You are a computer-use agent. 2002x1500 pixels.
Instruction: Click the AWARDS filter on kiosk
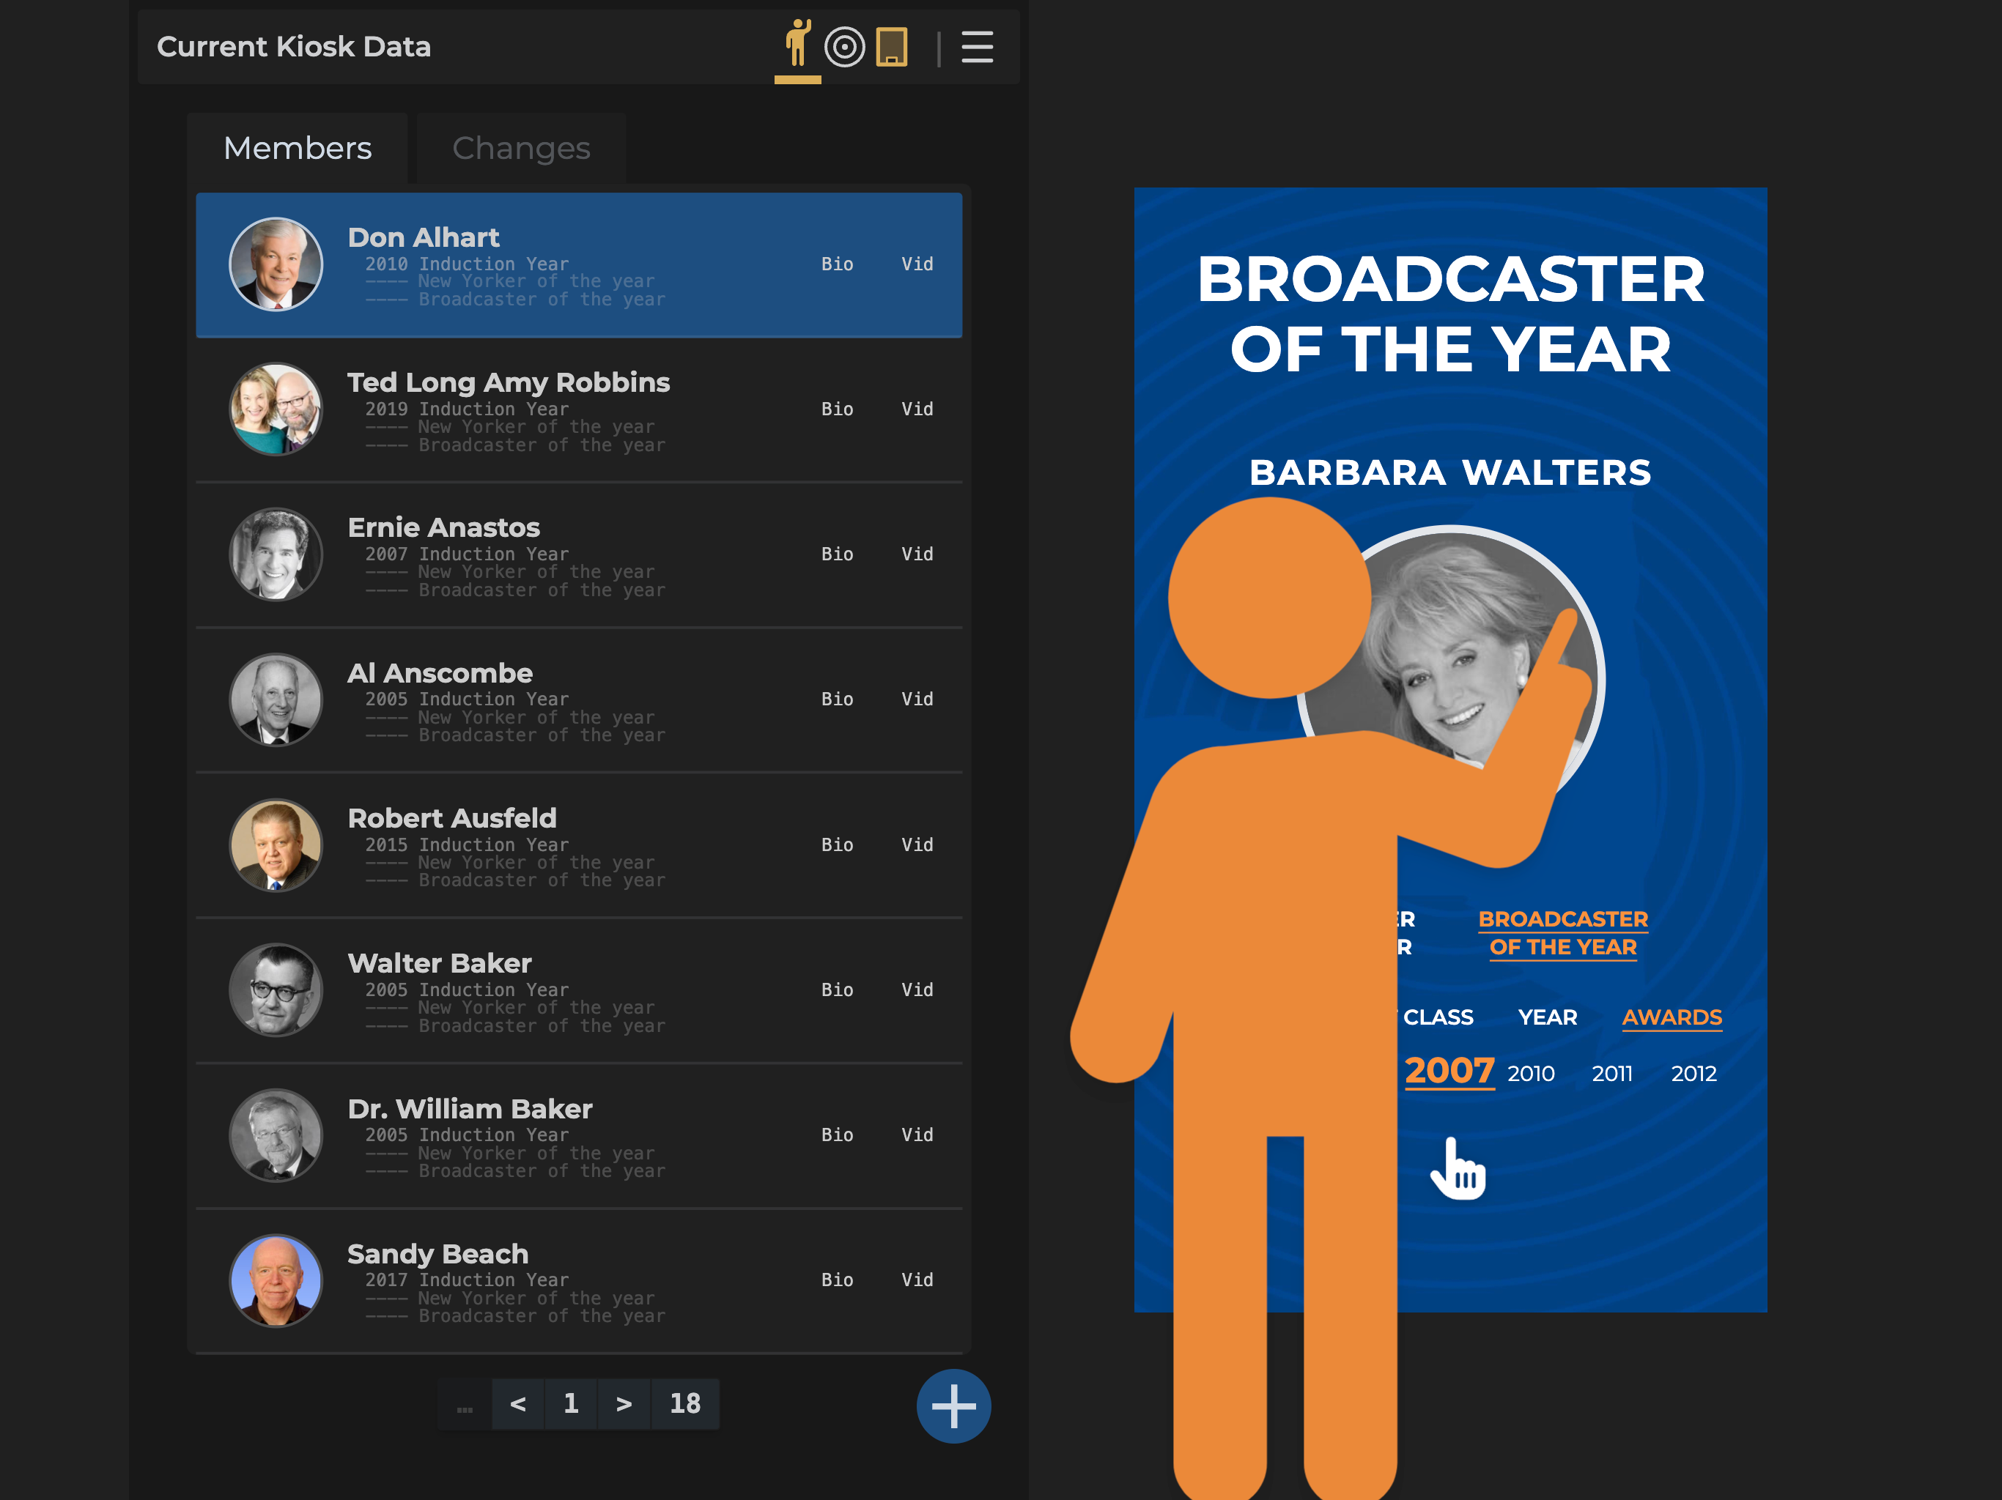pos(1671,1017)
